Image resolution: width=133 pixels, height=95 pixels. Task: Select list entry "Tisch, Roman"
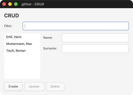[22, 51]
